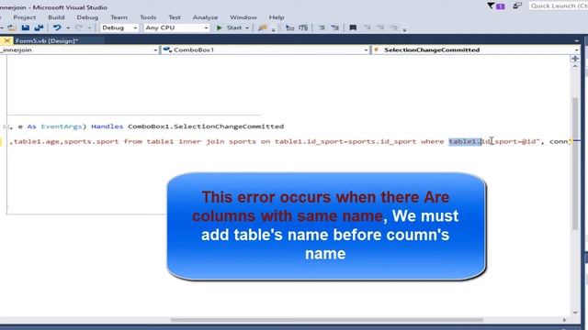The width and height of the screenshot is (588, 330).
Task: Click the horizontal scrollbar thumb at bottom
Action: tap(327, 320)
